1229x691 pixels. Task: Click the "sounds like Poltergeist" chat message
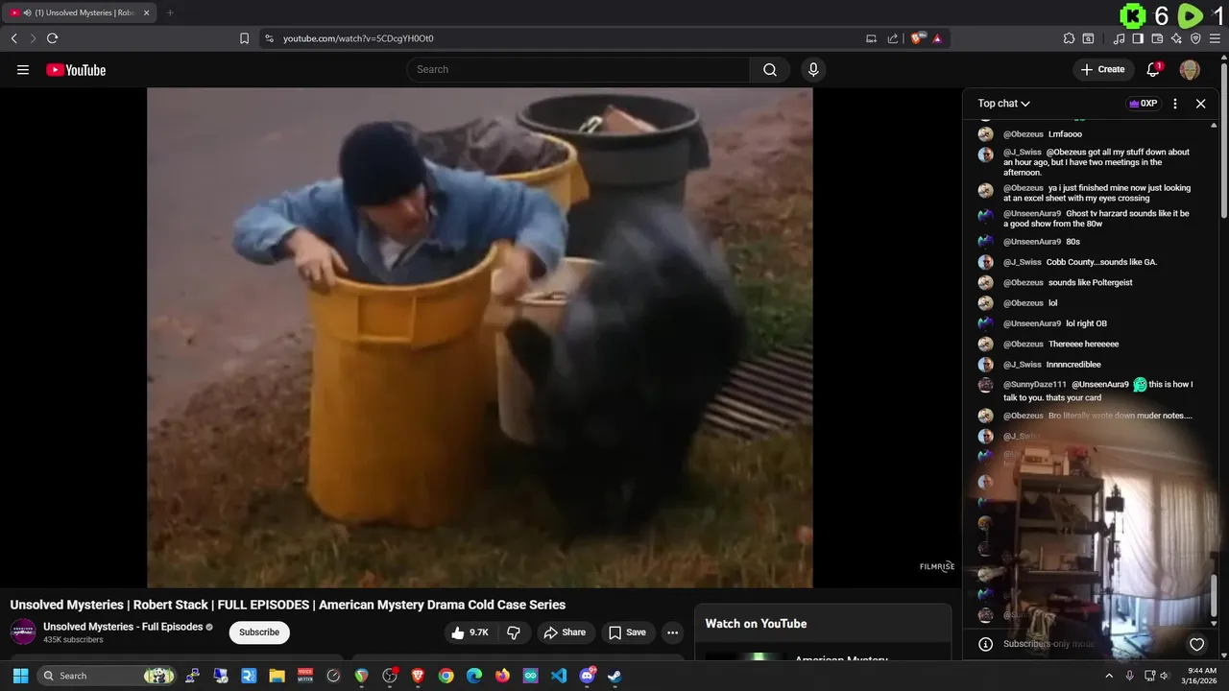[x=1091, y=283]
